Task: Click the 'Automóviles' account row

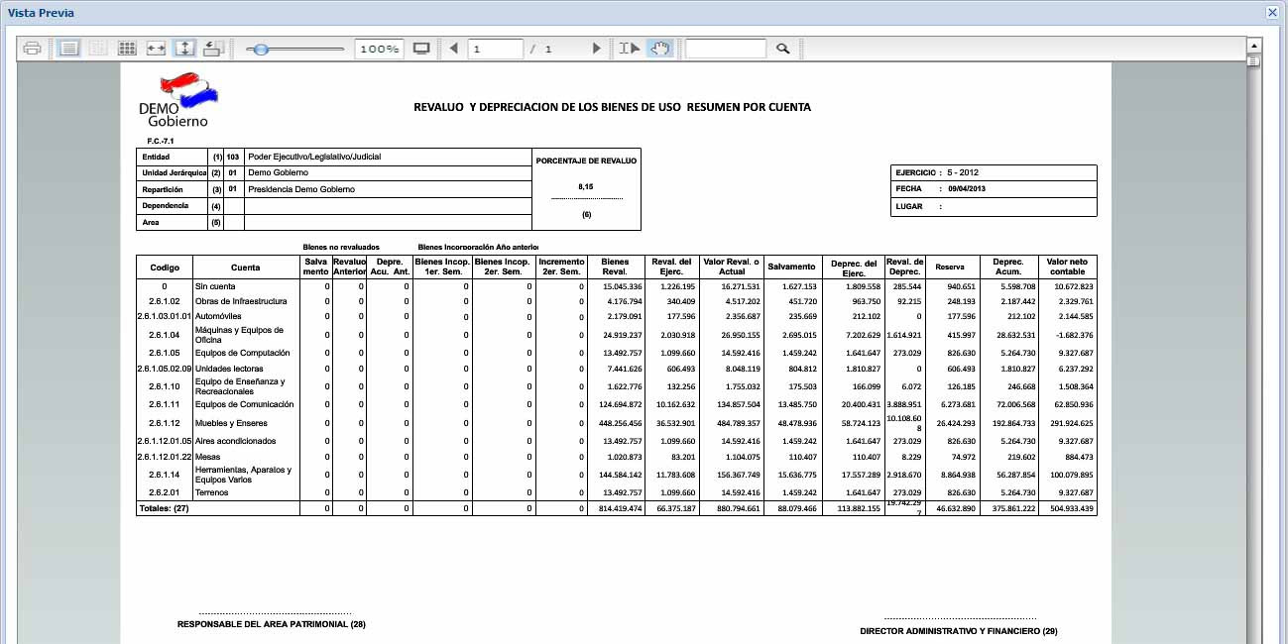Action: click(218, 316)
